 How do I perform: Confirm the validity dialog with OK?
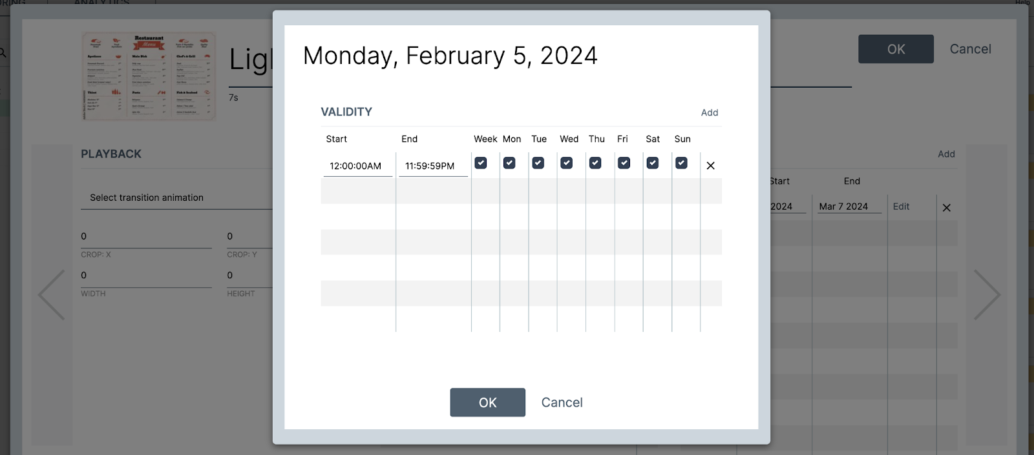[487, 403]
